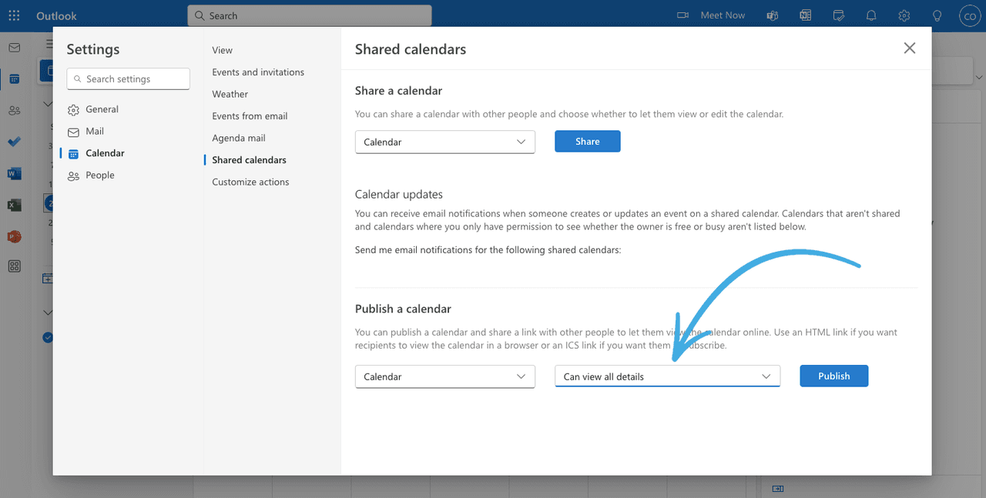Screen dimensions: 986x498
Task: Open Tips via the lightbulb icon
Action: tap(937, 15)
